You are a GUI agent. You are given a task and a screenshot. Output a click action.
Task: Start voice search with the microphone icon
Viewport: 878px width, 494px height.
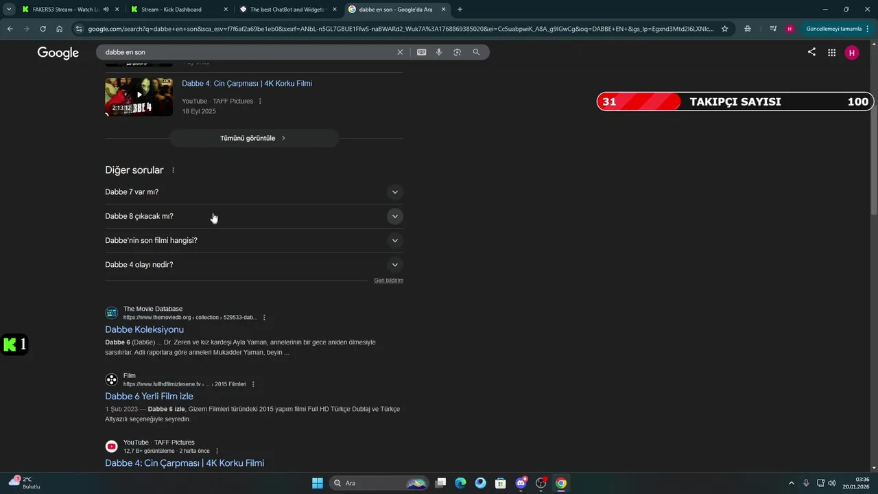pos(439,52)
